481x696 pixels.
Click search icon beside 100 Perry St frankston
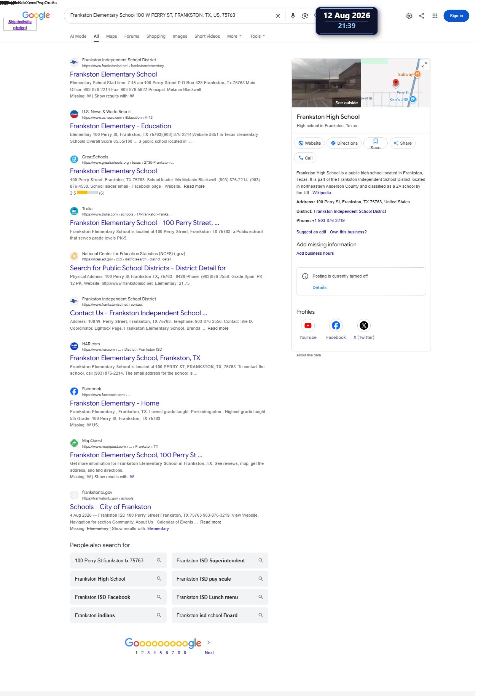pyautogui.click(x=159, y=560)
